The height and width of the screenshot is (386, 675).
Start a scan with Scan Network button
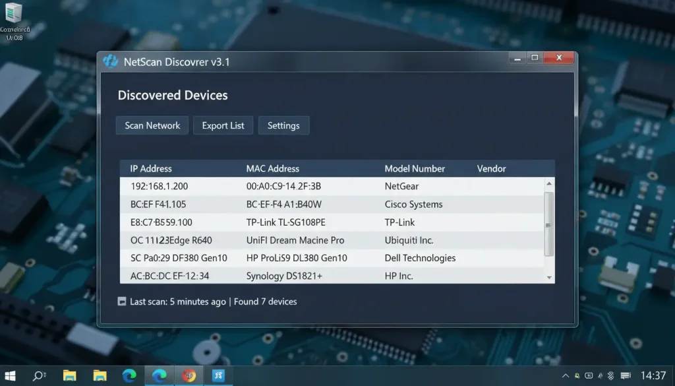[x=152, y=125]
